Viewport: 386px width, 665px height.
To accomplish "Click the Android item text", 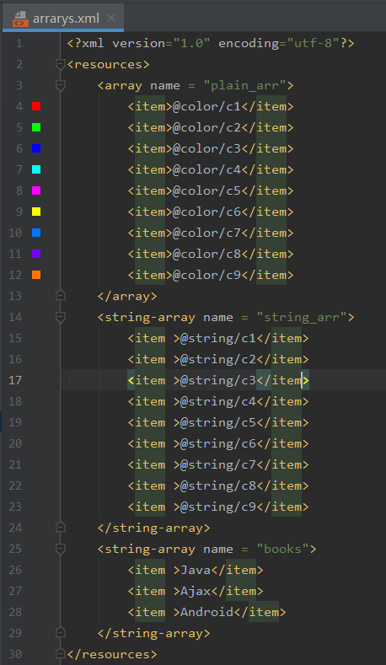I will [x=207, y=612].
